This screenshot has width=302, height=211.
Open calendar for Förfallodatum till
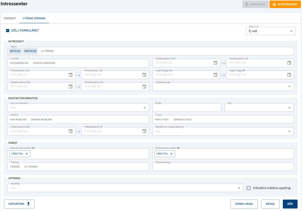pyautogui.click(x=144, y=75)
